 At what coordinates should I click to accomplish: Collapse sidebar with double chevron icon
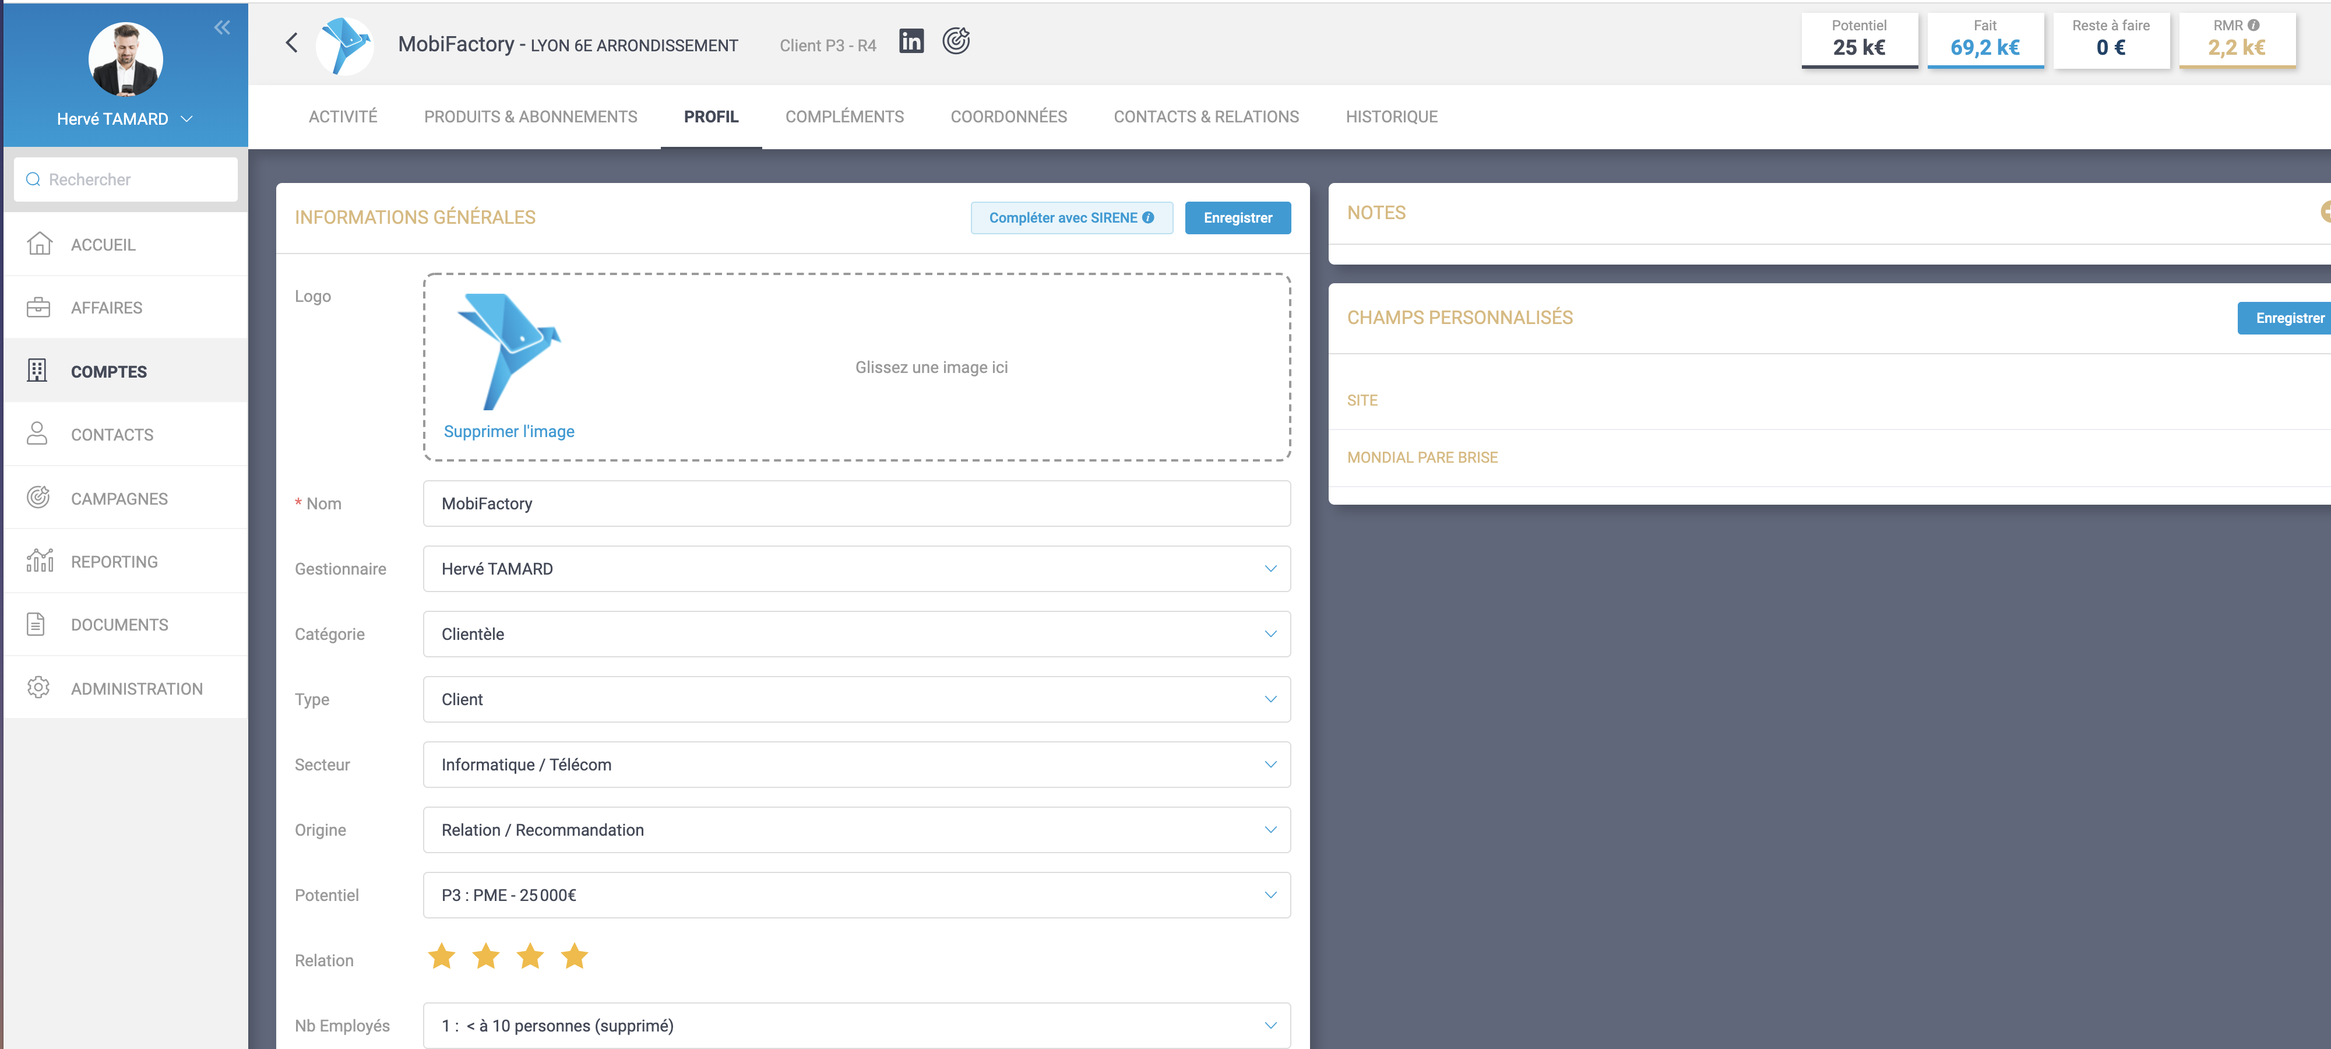tap(221, 27)
